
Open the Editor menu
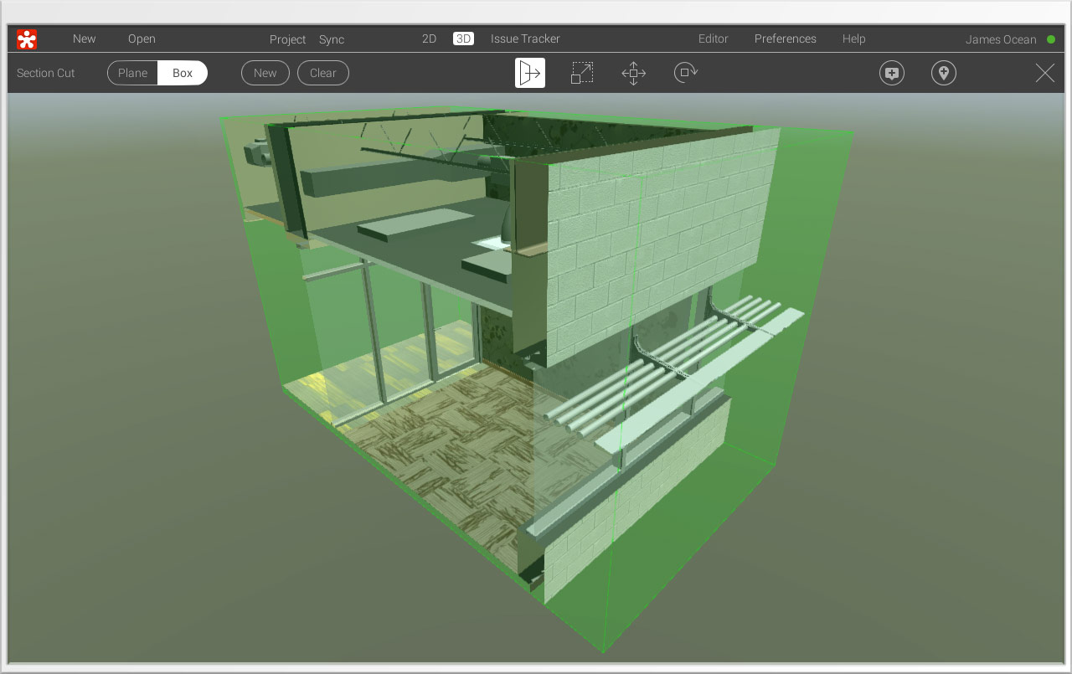713,39
